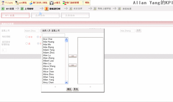Select the 是 radio for 管理职能
173x102 pixels.
coord(26,43)
